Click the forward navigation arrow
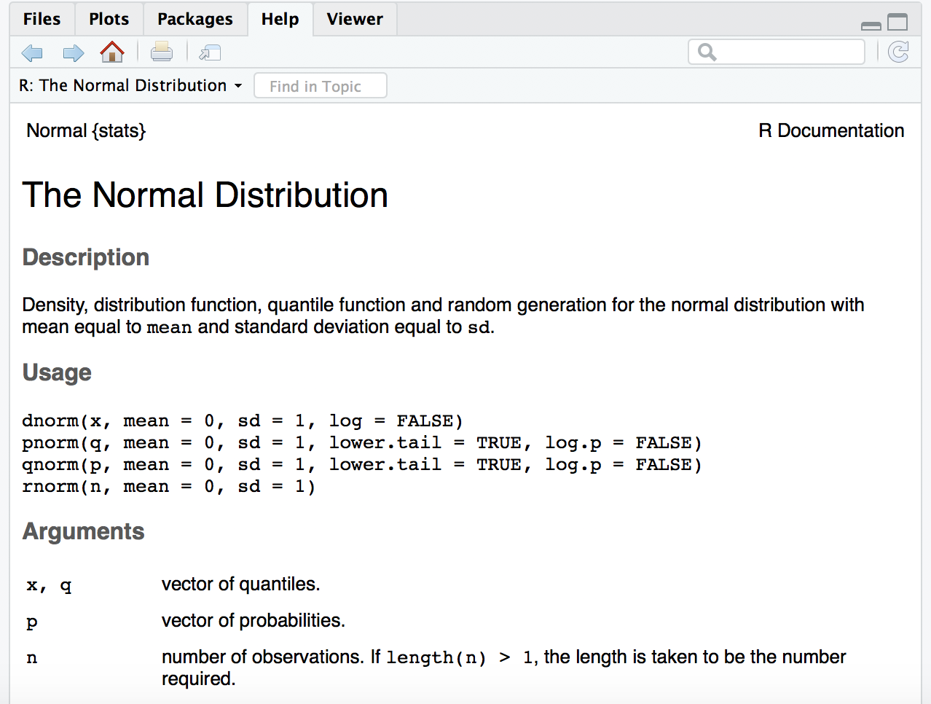This screenshot has height=704, width=931. pyautogui.click(x=72, y=52)
